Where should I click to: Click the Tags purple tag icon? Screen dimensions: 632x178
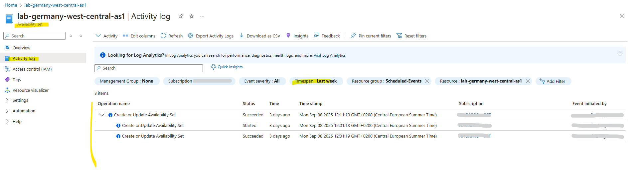click(7, 80)
